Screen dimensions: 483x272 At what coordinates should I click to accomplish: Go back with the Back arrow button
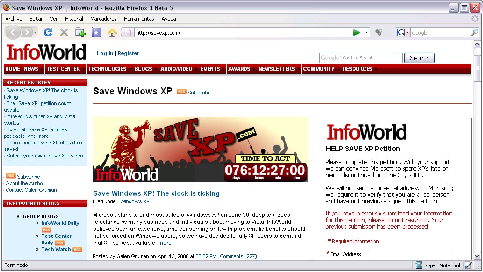13,32
